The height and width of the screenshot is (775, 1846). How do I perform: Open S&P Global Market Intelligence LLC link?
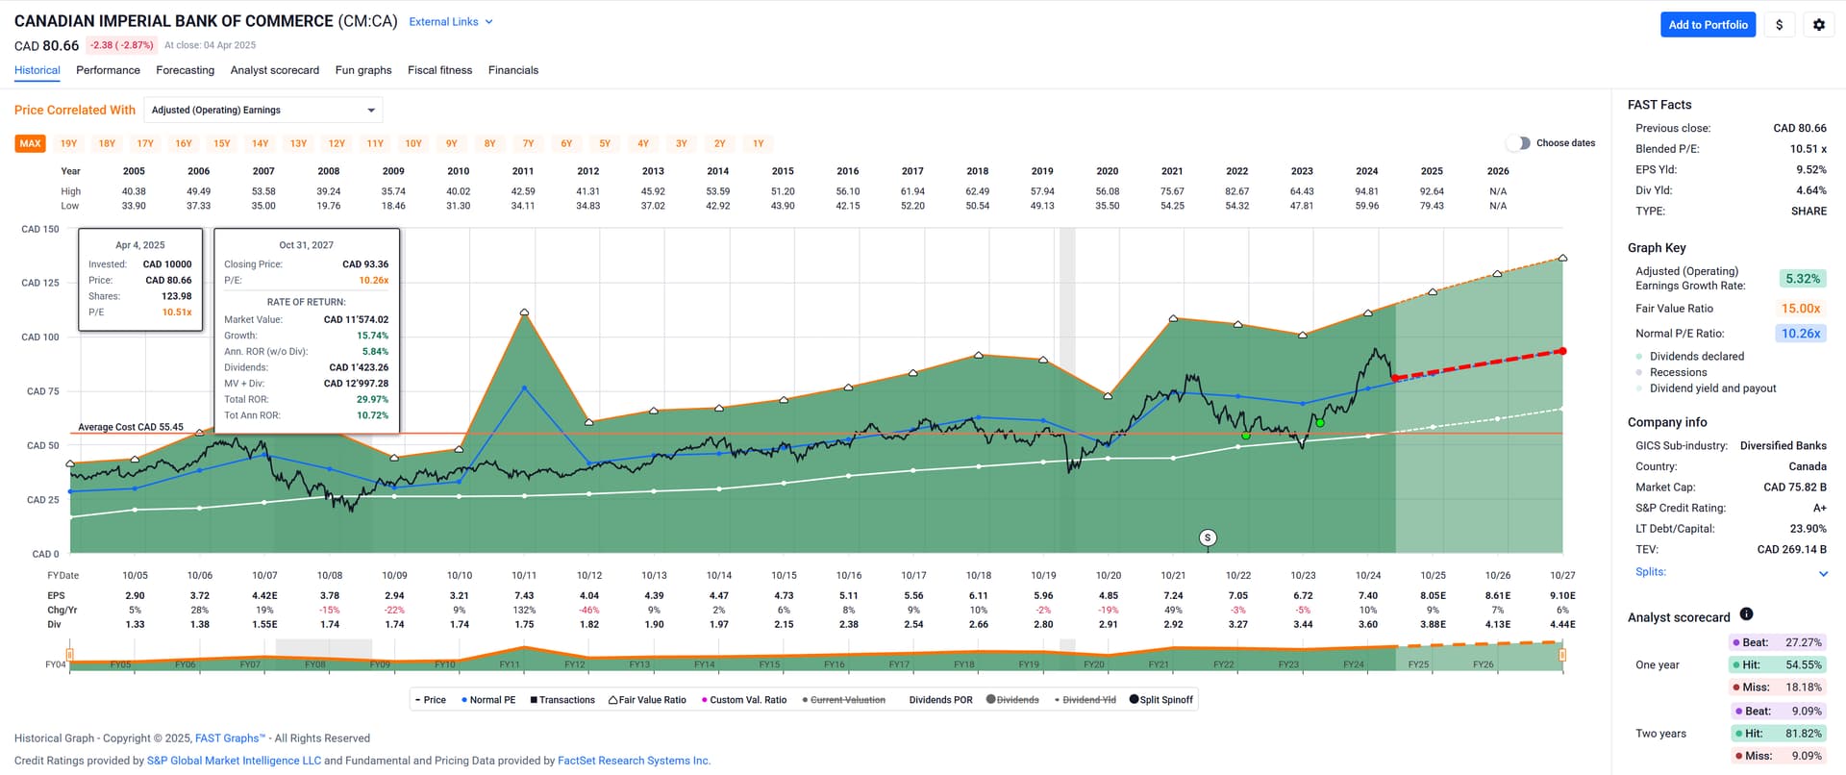[234, 761]
